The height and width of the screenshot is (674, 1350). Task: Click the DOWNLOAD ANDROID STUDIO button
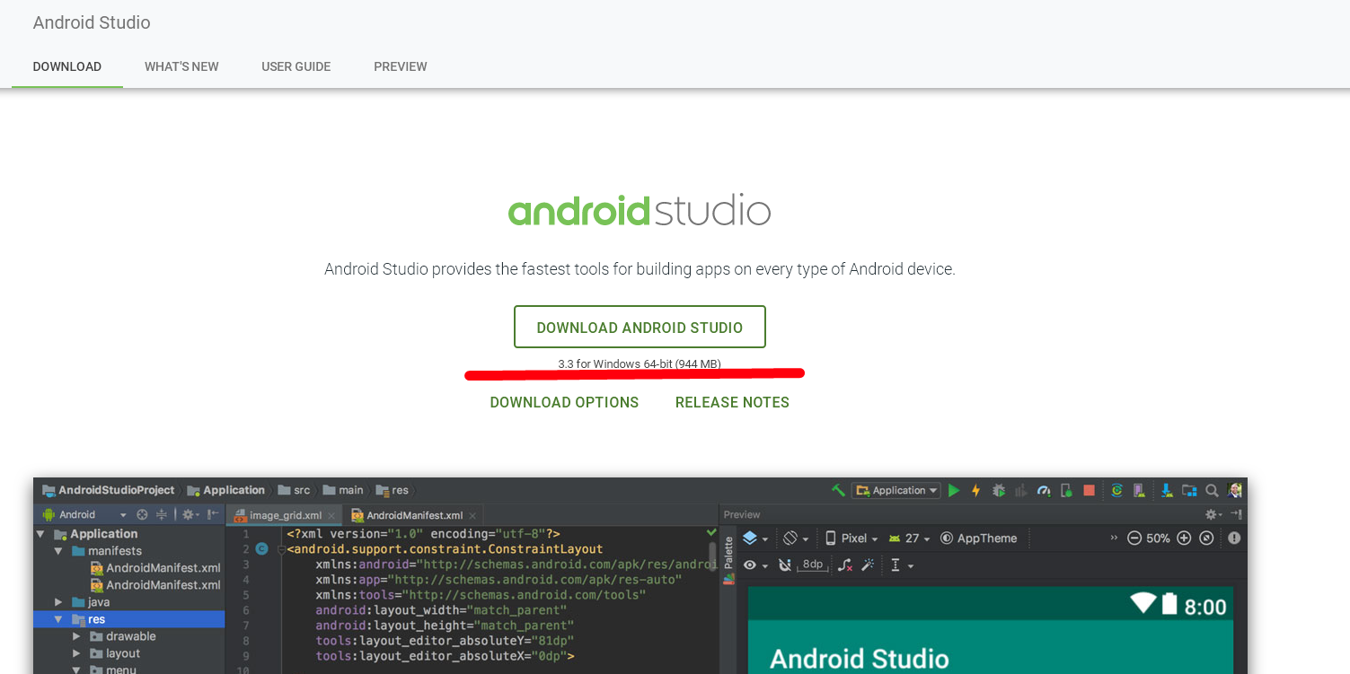coord(640,327)
